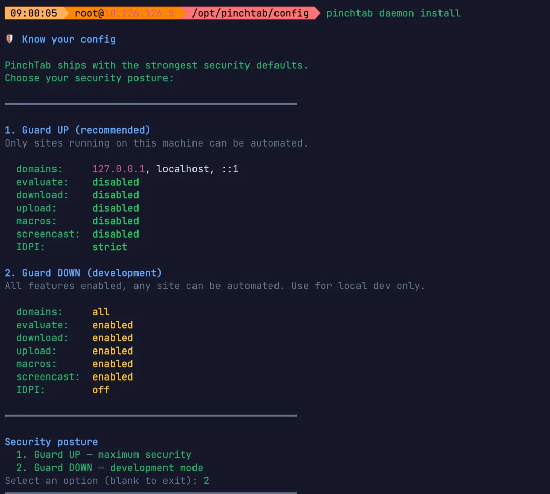
Task: Click enabled value next to upload
Action: pos(113,351)
